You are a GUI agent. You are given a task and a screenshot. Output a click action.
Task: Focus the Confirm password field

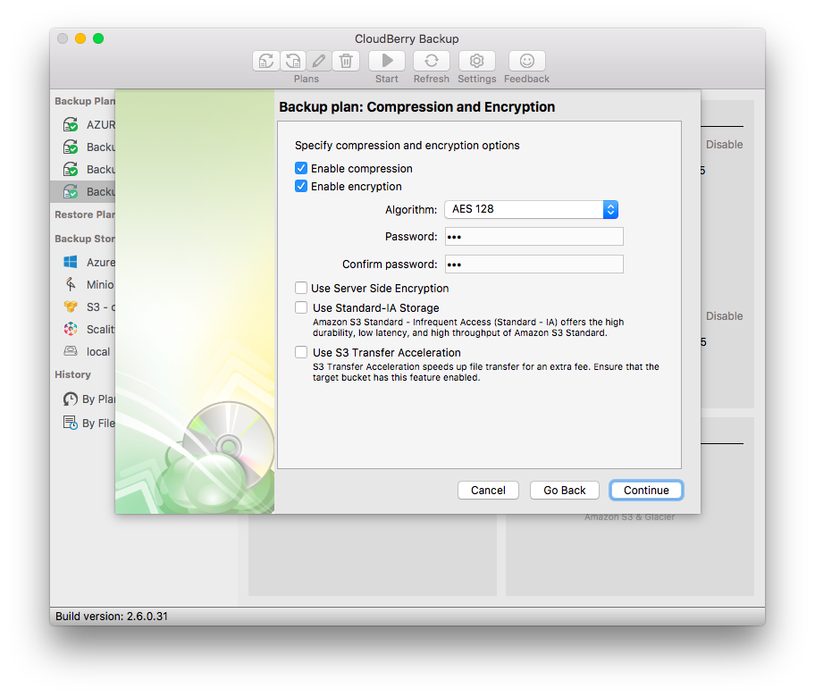(534, 265)
